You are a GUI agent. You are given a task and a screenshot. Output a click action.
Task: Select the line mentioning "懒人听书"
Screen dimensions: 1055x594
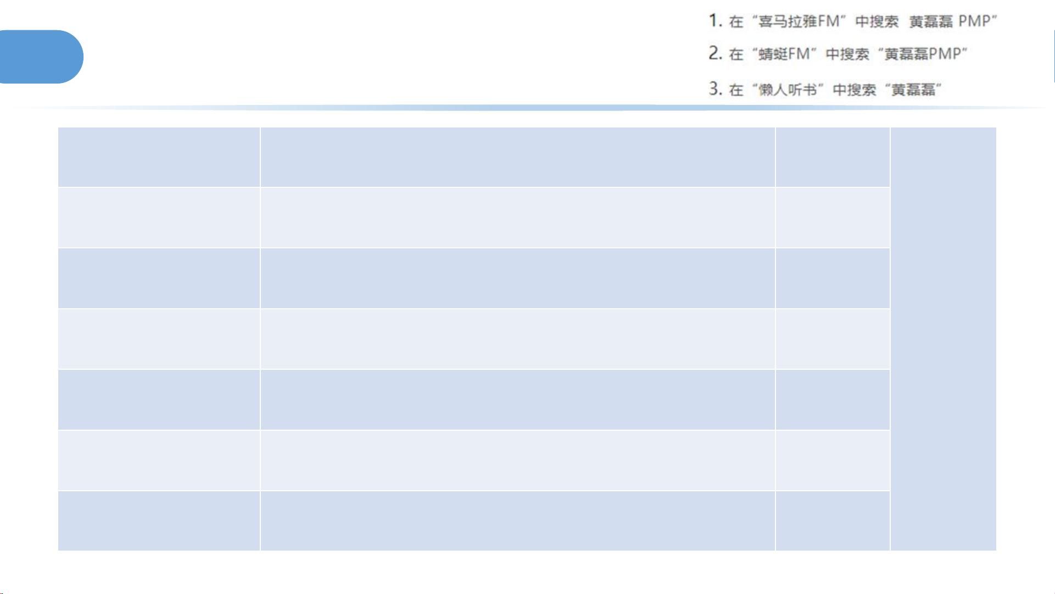825,89
